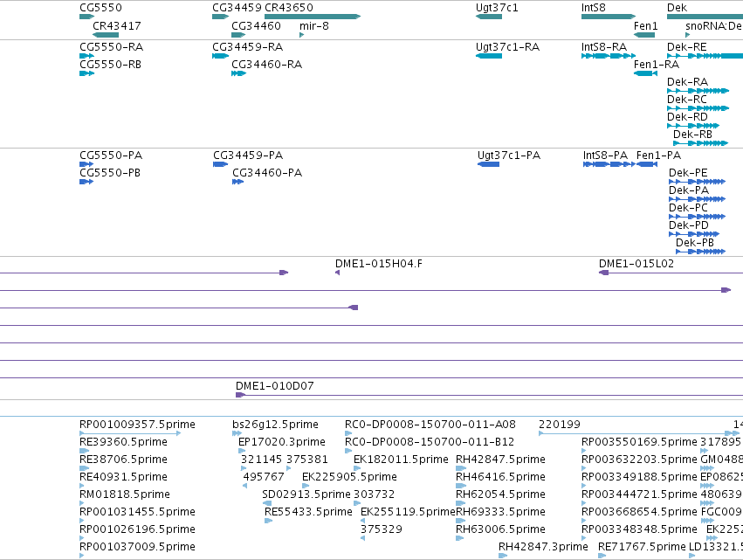743x560 pixels.
Task: Select protein Dek-PB
Action: (695, 243)
